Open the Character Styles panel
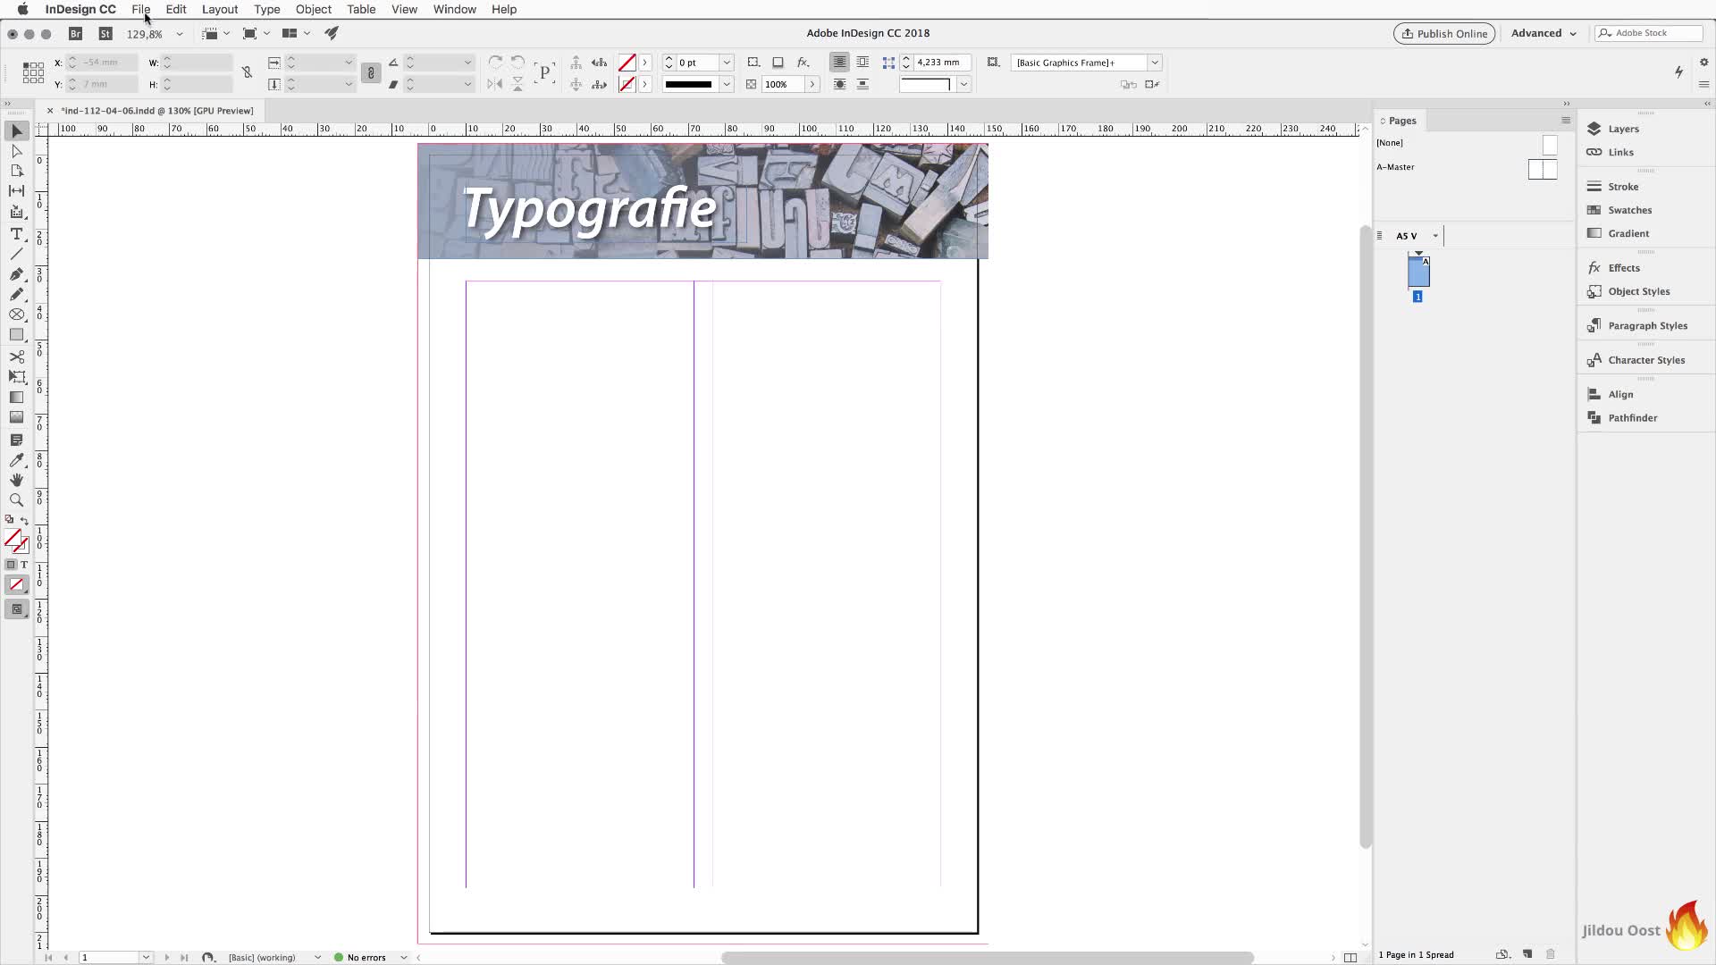 pos(1645,360)
